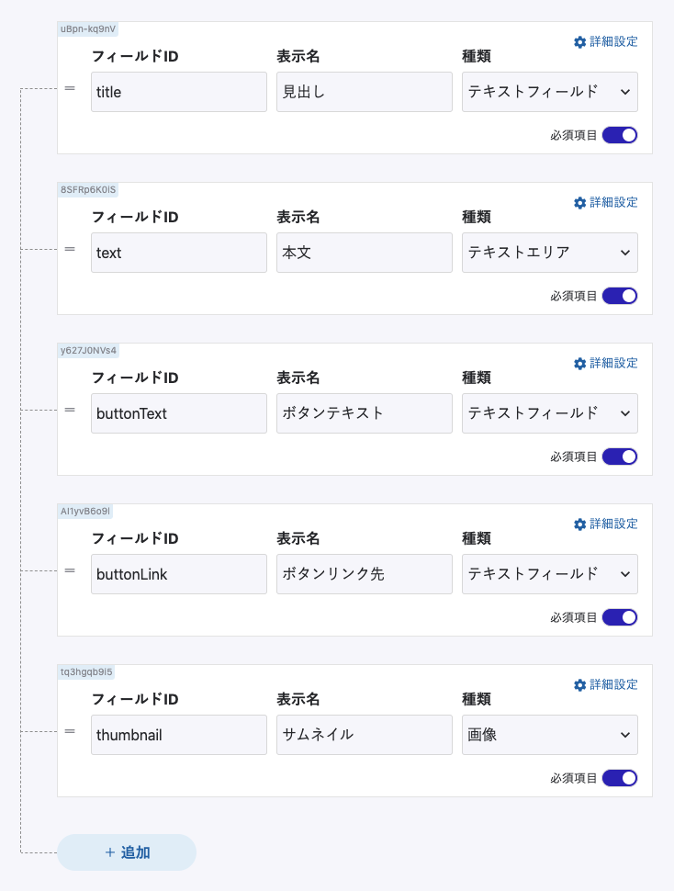The width and height of the screenshot is (674, 891).
Task: Open 詳細設定 link for buttonLink field
Action: [605, 524]
